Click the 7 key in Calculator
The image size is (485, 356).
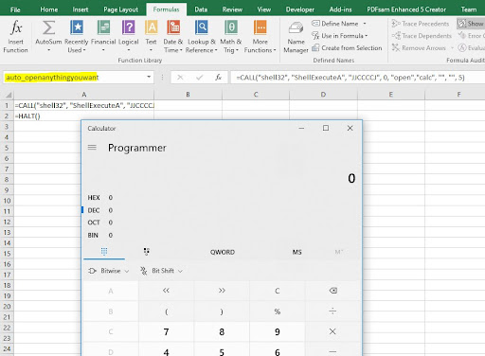tap(166, 331)
